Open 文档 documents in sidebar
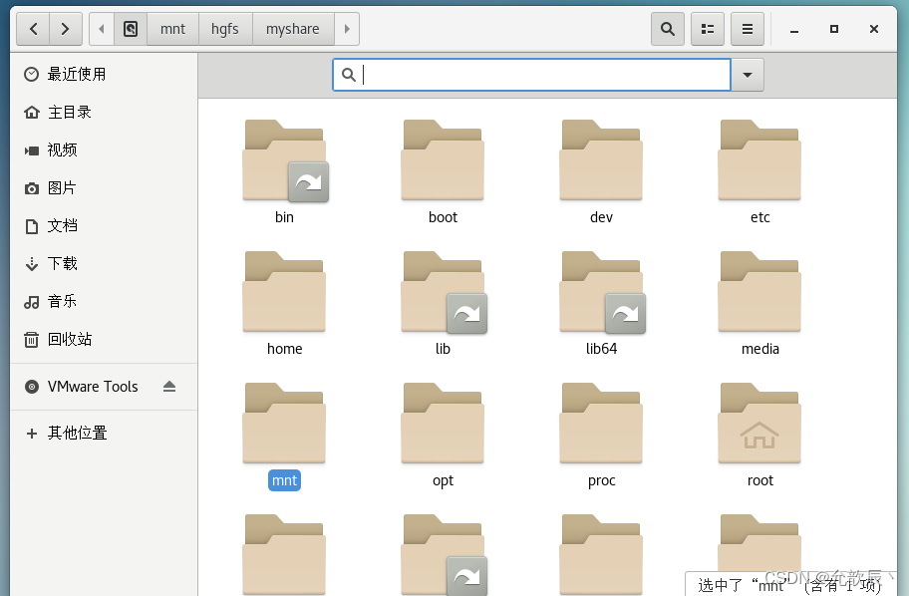Screen dimensions: 909x596 pyautogui.click(x=104, y=225)
